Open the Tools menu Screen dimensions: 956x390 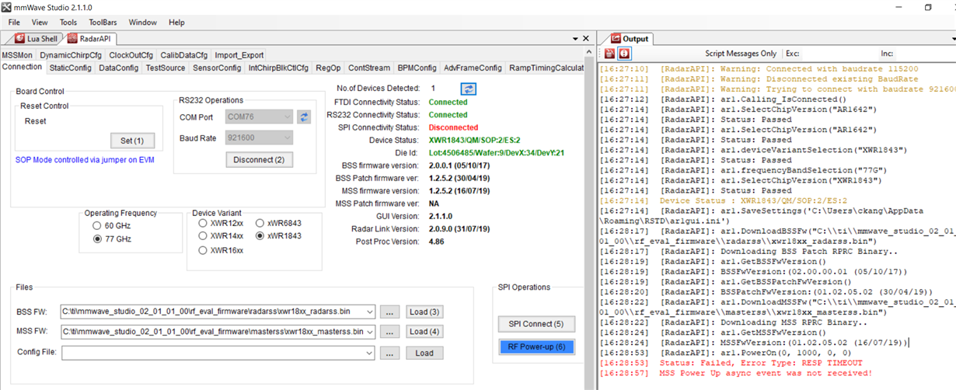[x=68, y=23]
